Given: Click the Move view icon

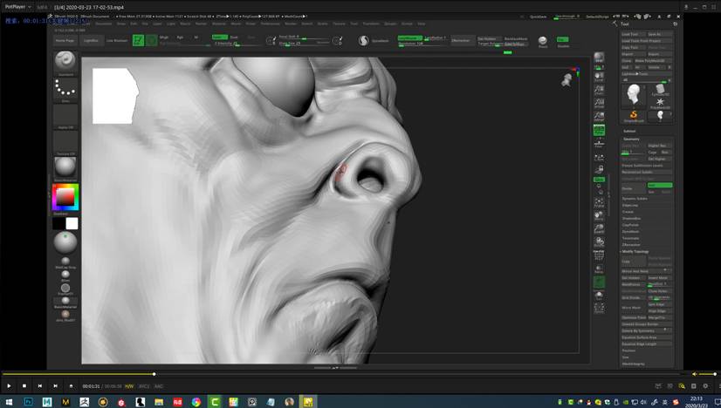Looking at the screenshot, I should click(x=599, y=216).
